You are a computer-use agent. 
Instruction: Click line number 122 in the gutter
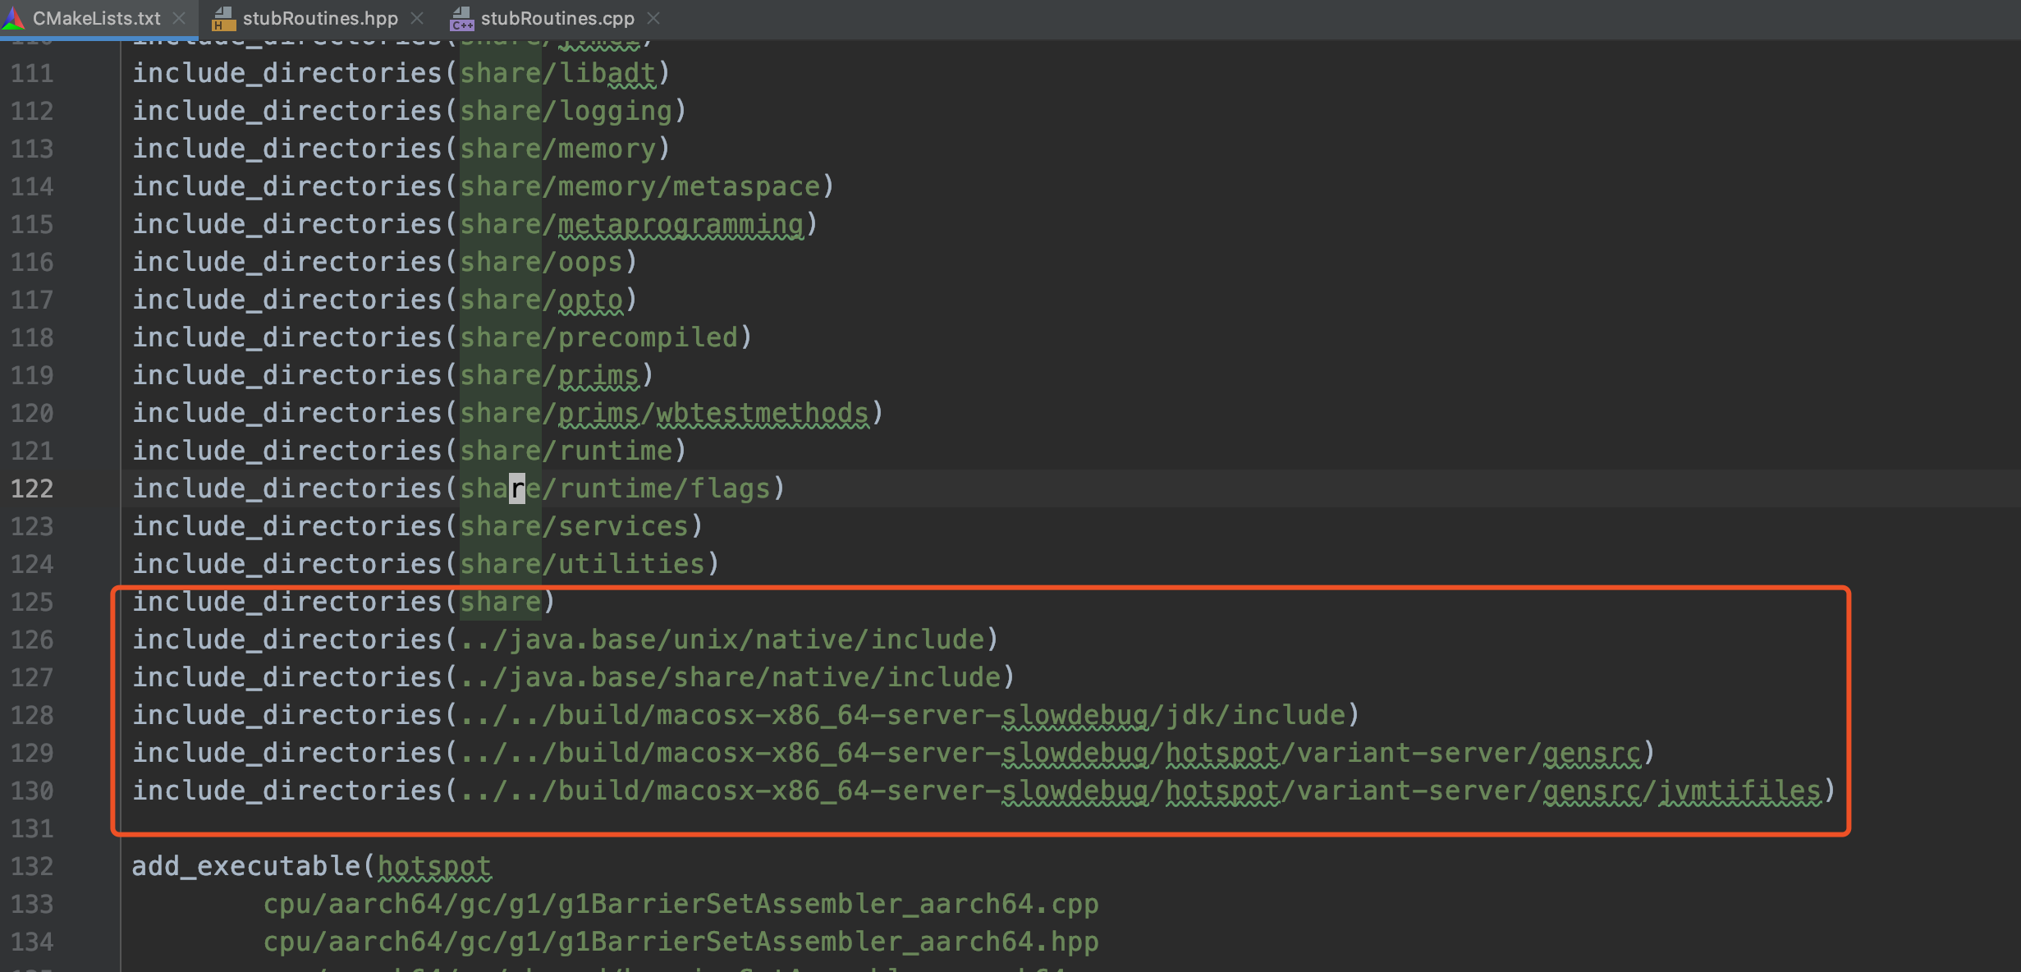(x=32, y=488)
